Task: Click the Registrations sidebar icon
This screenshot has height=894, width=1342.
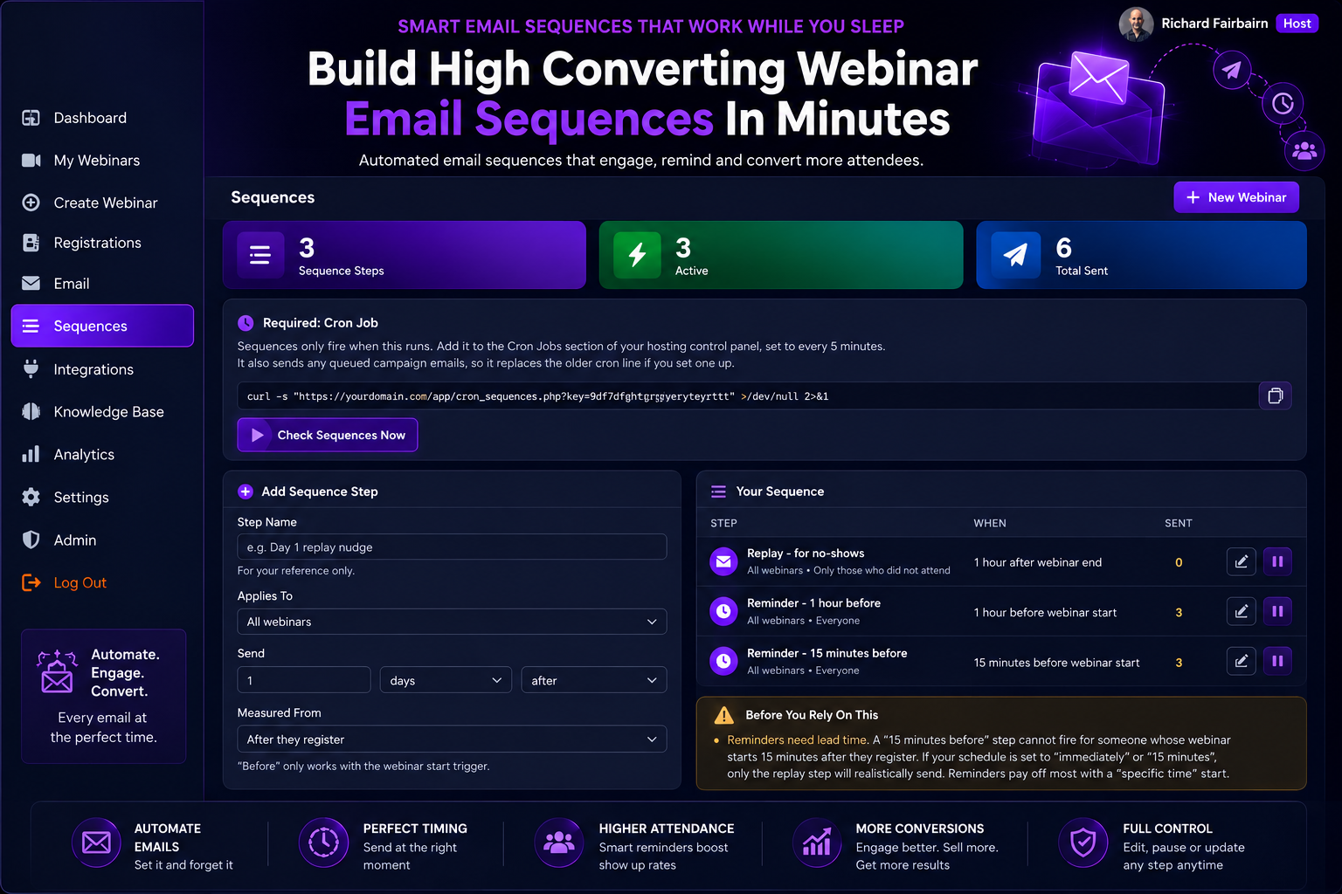Action: [31, 243]
